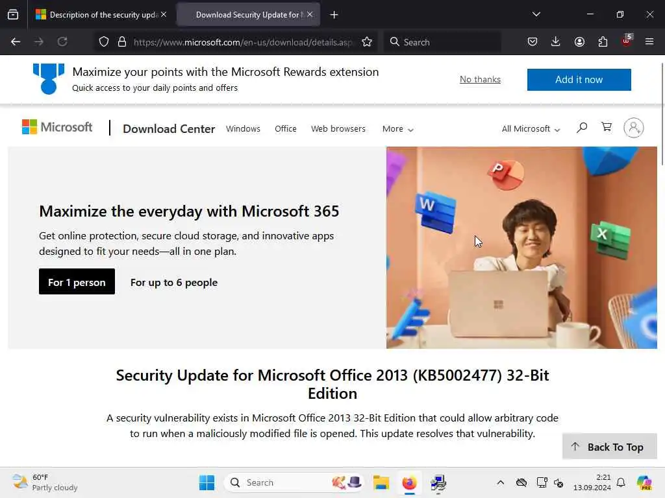Image resolution: width=665 pixels, height=498 pixels.
Task: Click the cloud sync icon in the system tray
Action: [521, 482]
